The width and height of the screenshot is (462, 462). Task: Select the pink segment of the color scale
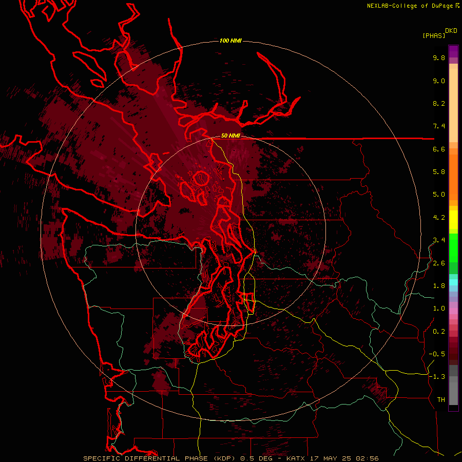pos(453,311)
